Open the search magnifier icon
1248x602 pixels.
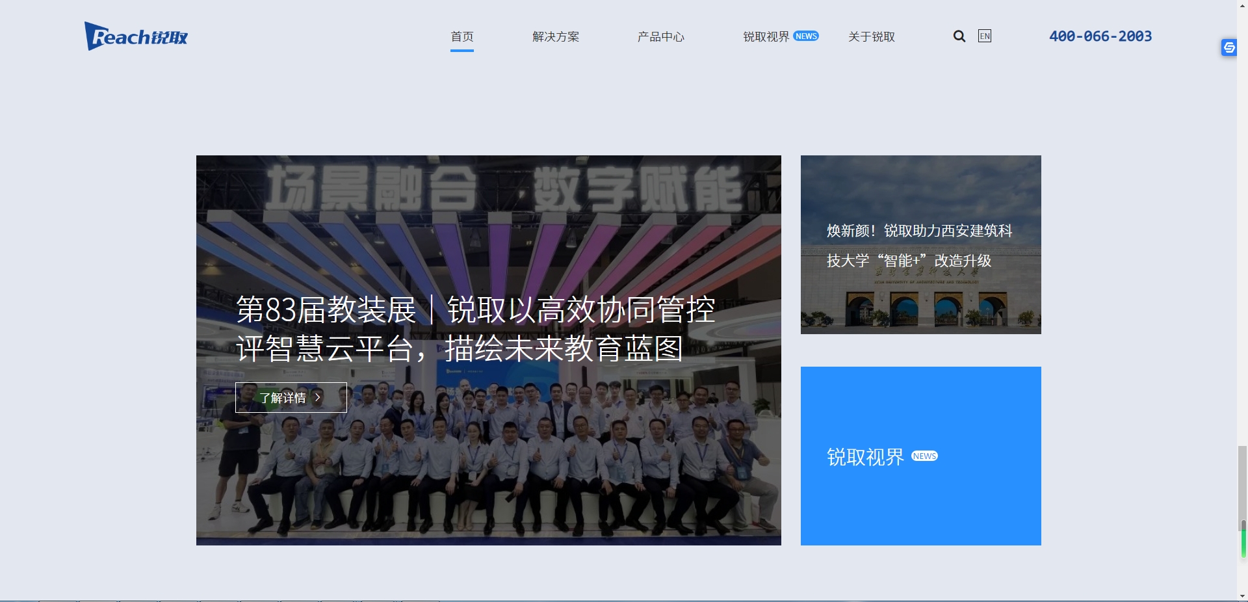pos(959,36)
